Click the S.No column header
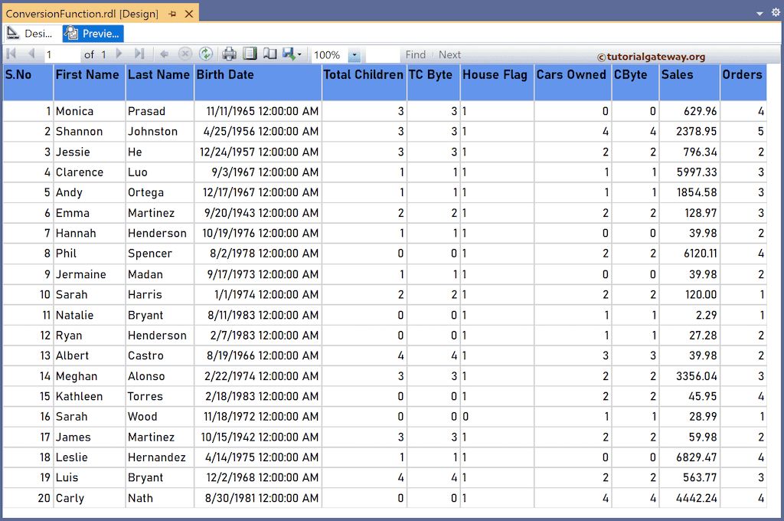784x521 pixels. (28, 82)
